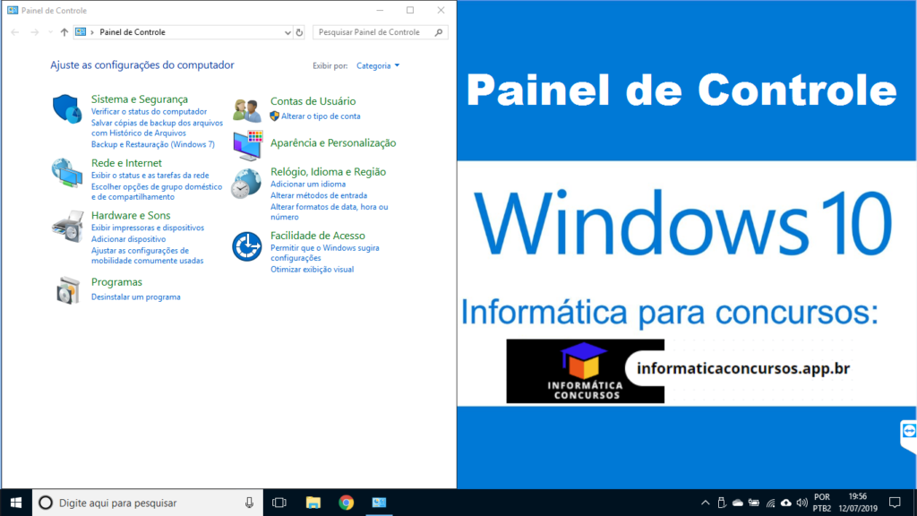This screenshot has height=516, width=917.
Task: Open Desinstalar um programa link
Action: (135, 297)
